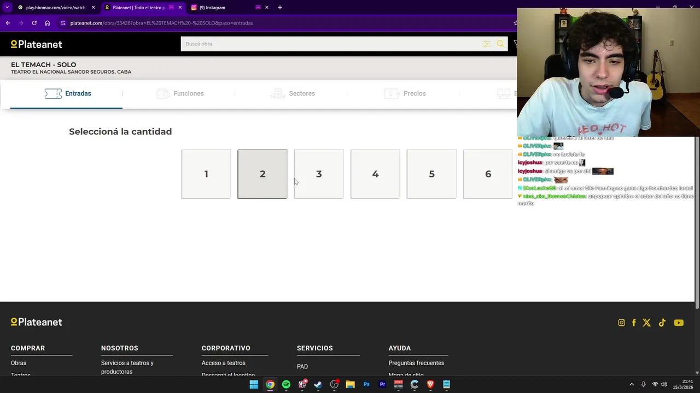This screenshot has height=393, width=700.
Task: Open Plateanet TikTok profile icon
Action: (x=662, y=323)
